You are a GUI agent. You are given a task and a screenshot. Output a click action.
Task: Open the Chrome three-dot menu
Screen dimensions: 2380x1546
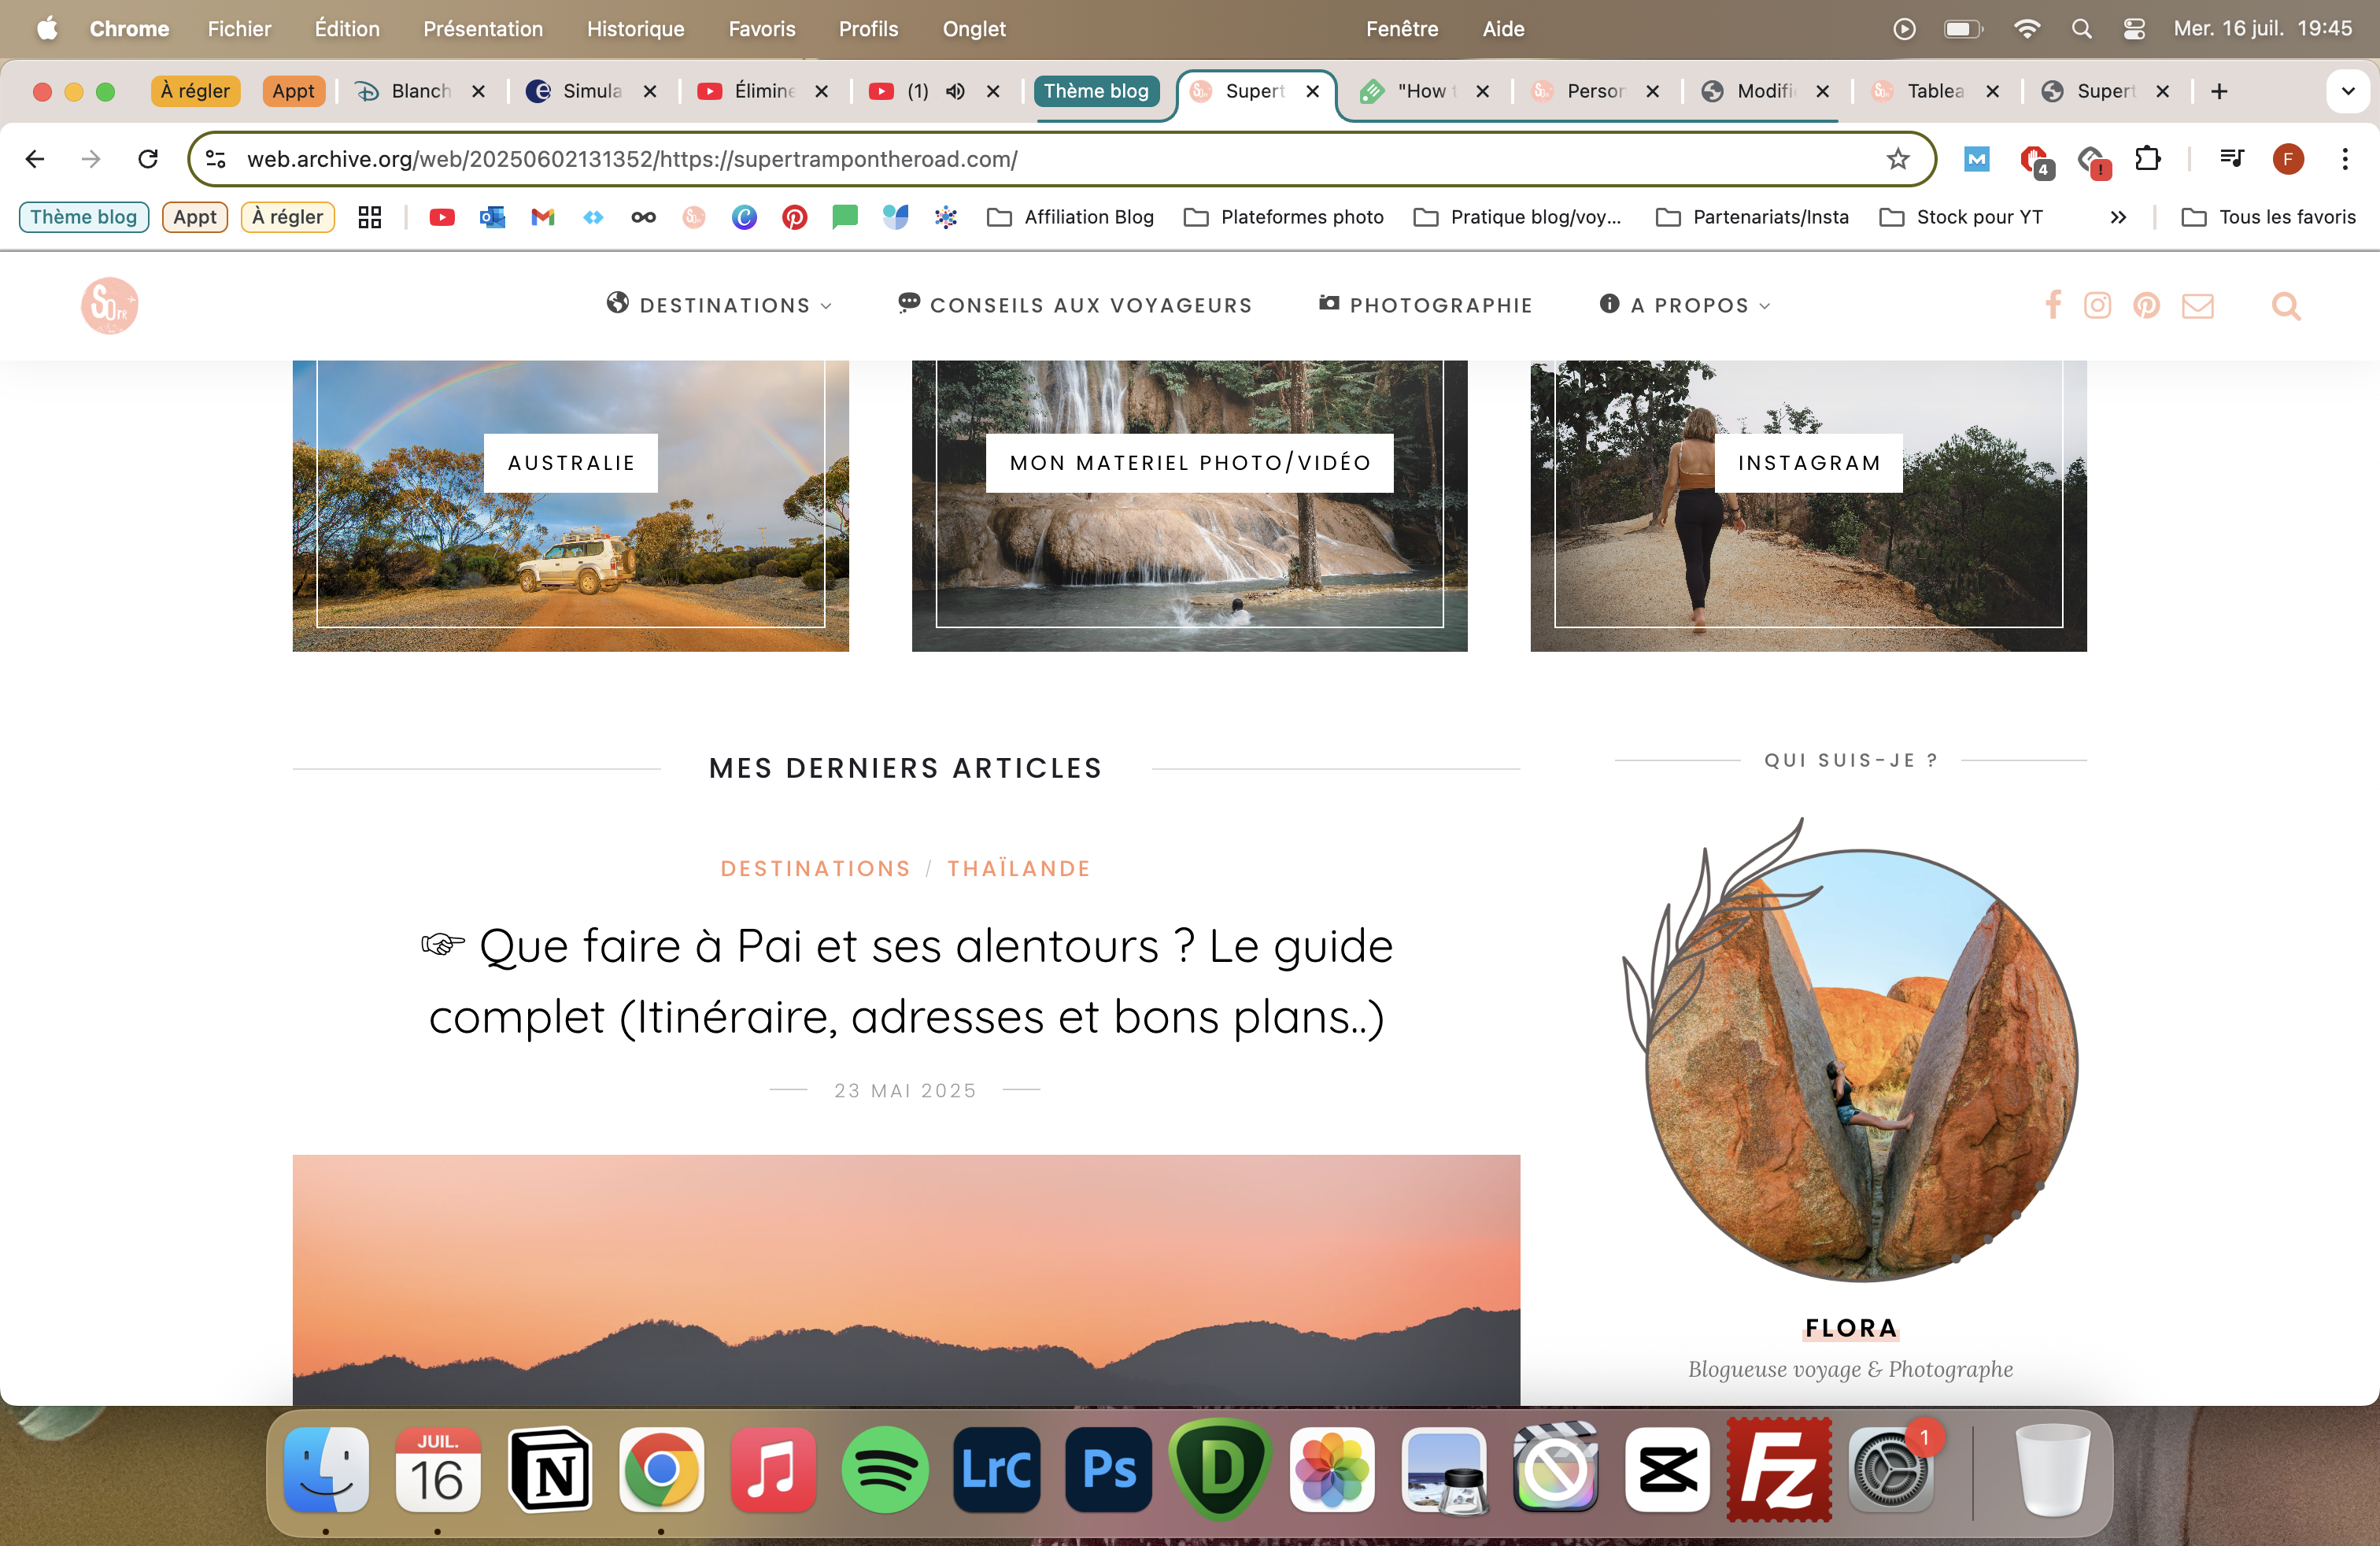tap(2344, 159)
